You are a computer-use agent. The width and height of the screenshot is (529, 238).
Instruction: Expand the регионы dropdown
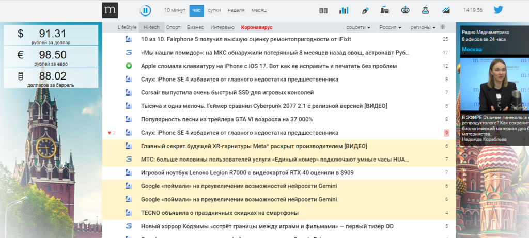tap(423, 27)
